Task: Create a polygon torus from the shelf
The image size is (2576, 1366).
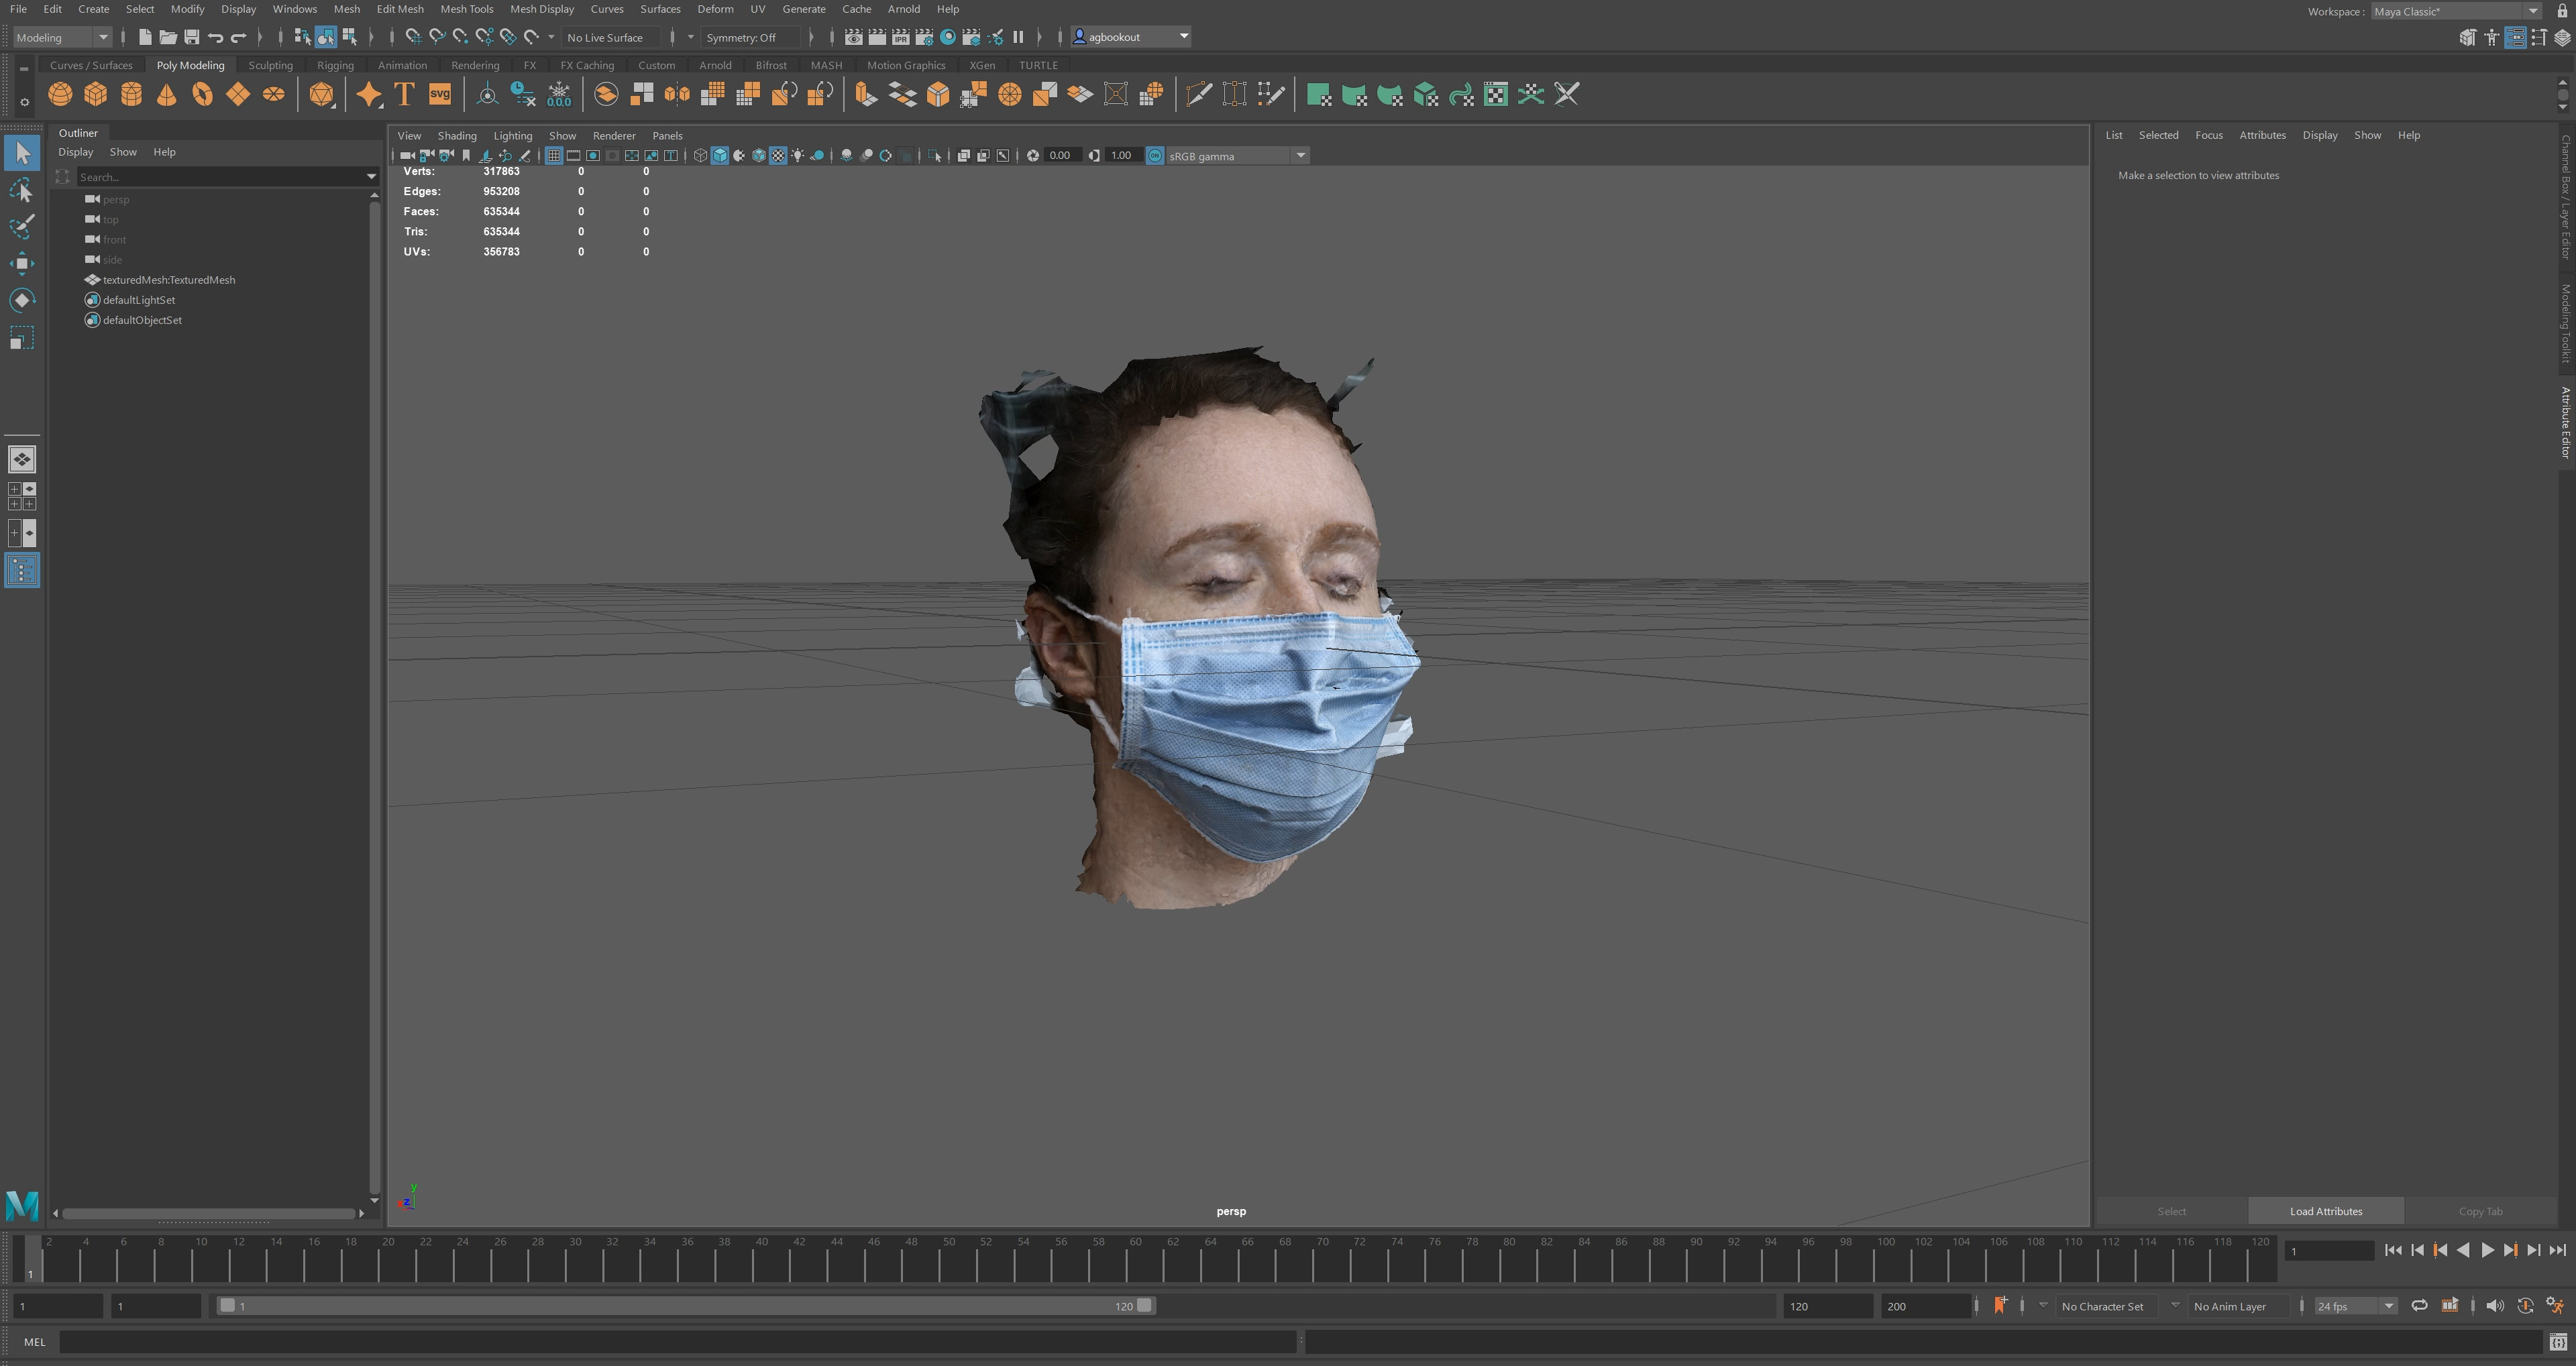Action: tap(202, 94)
